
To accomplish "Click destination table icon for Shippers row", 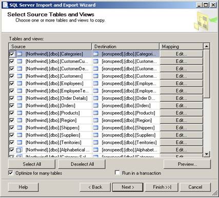I will point(96,128).
